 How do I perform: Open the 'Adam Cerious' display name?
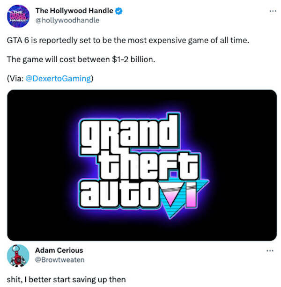(59, 250)
